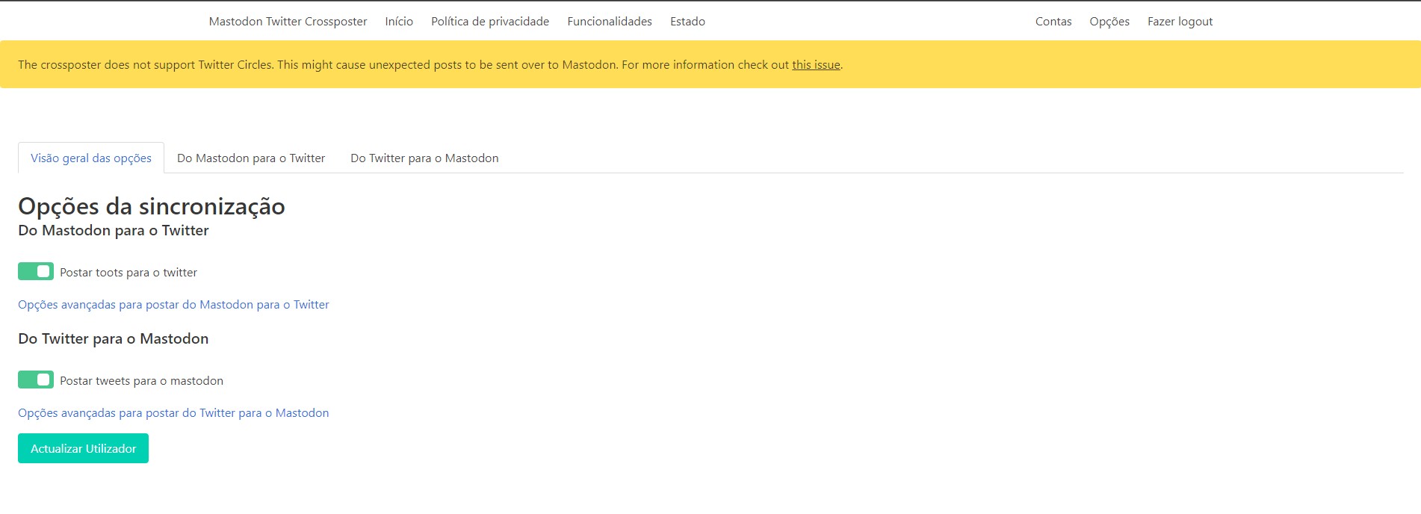Image resolution: width=1421 pixels, height=514 pixels.
Task: Open Opções in the top navigation
Action: point(1109,22)
